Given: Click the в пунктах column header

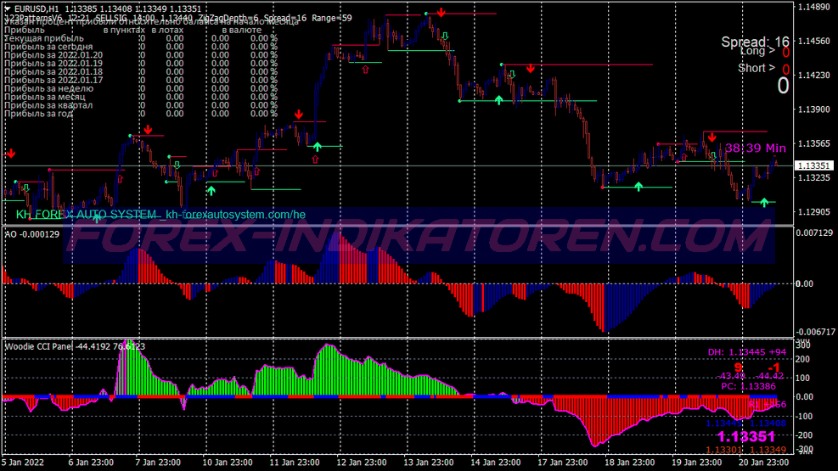Looking at the screenshot, I should (x=124, y=31).
